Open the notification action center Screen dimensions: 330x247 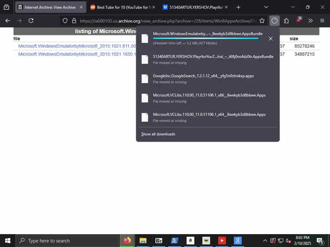point(320,241)
